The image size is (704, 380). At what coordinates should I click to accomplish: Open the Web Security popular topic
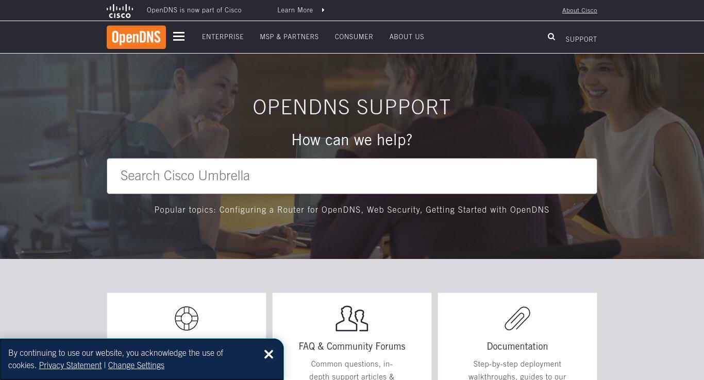click(394, 210)
